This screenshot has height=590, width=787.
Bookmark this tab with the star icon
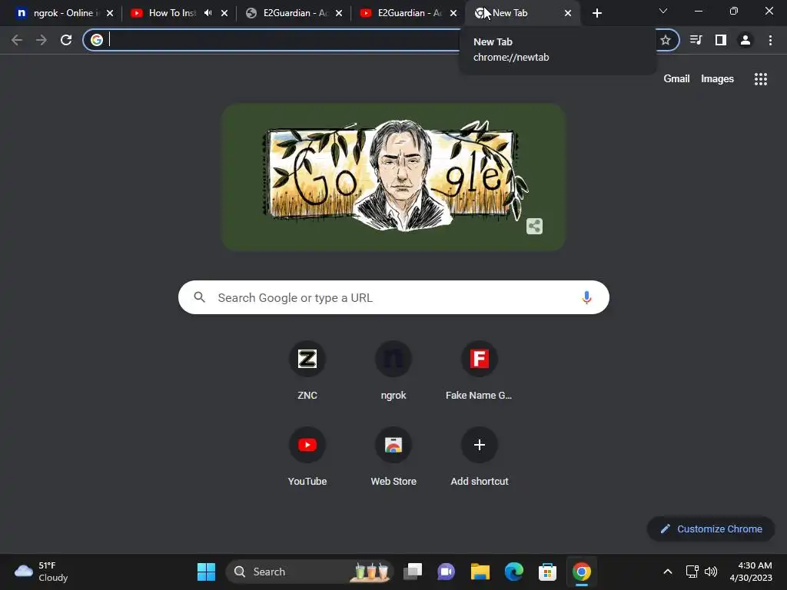[666, 40]
